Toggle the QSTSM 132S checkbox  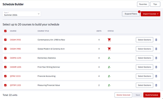coord(5,85)
